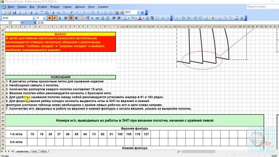The image size is (279, 157).
Task: Open font color palette dropdown arrow
Action: point(143,18)
